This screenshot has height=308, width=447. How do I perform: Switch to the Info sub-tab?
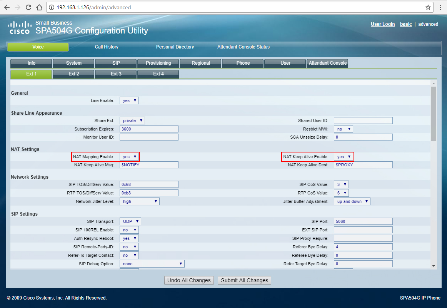(32, 63)
